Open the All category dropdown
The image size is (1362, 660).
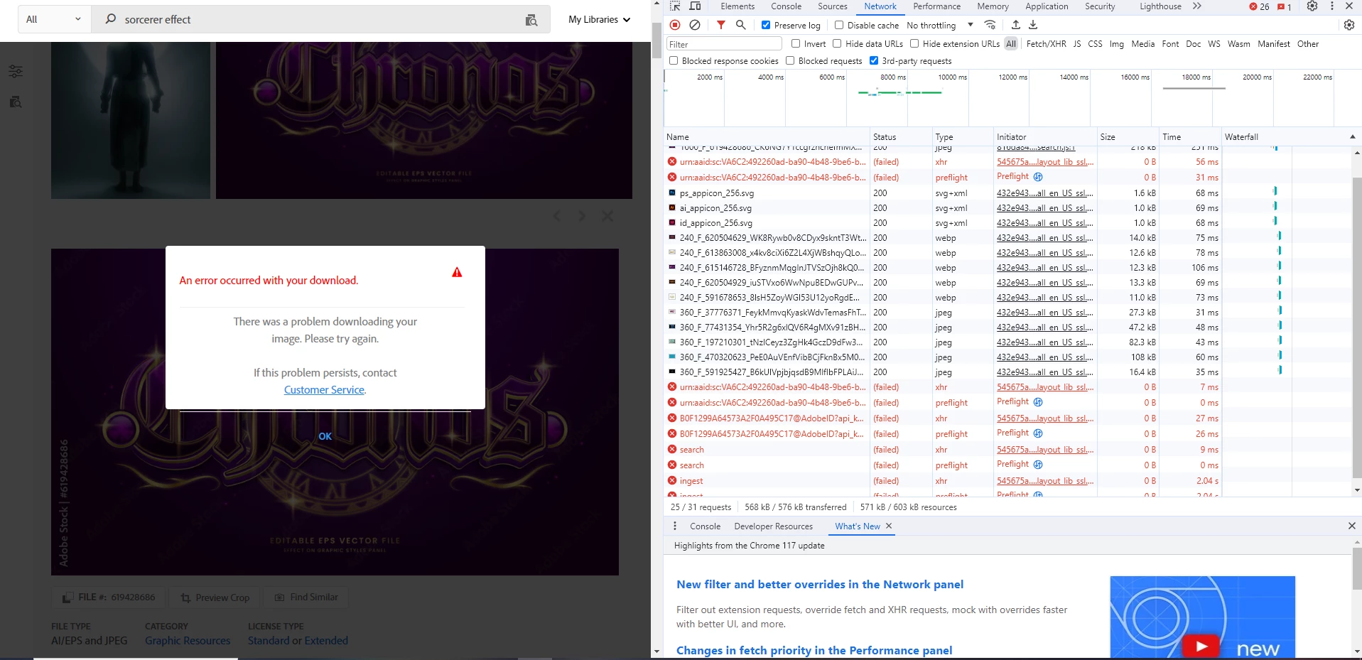click(54, 19)
